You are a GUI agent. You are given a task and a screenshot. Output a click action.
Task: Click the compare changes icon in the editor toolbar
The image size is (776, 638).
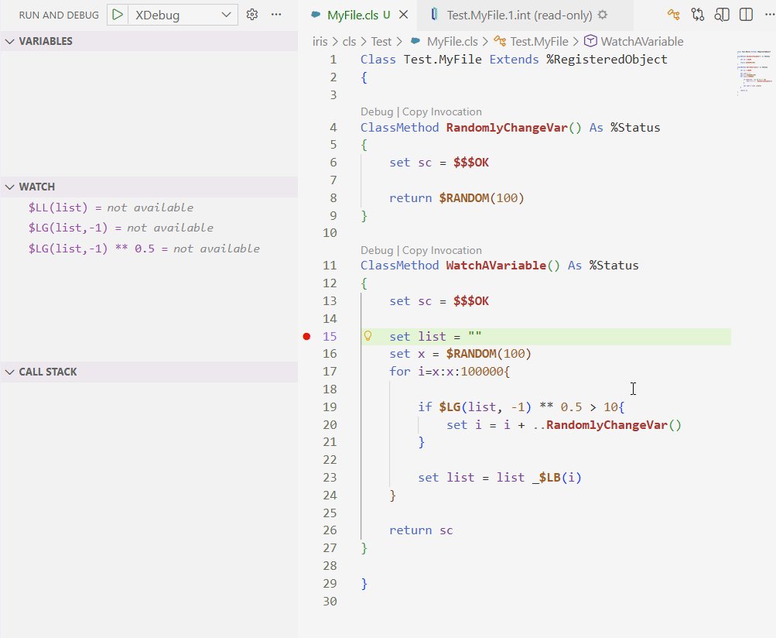[x=698, y=15]
